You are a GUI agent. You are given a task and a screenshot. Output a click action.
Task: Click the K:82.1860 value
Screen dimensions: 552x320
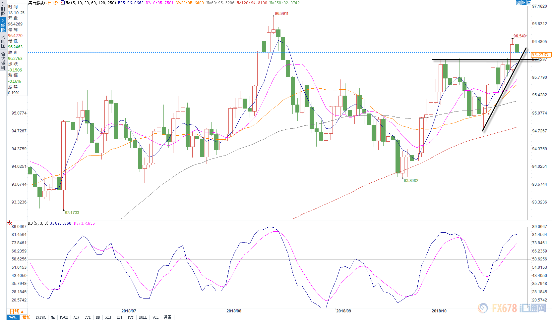point(61,223)
